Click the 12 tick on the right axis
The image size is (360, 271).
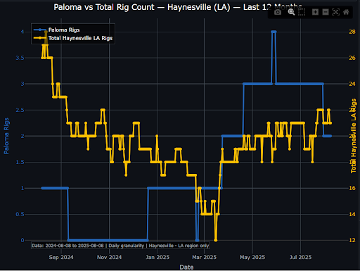pos(352,240)
